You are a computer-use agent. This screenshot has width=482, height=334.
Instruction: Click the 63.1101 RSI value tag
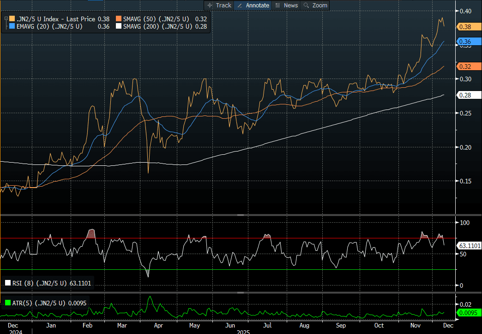coord(469,245)
